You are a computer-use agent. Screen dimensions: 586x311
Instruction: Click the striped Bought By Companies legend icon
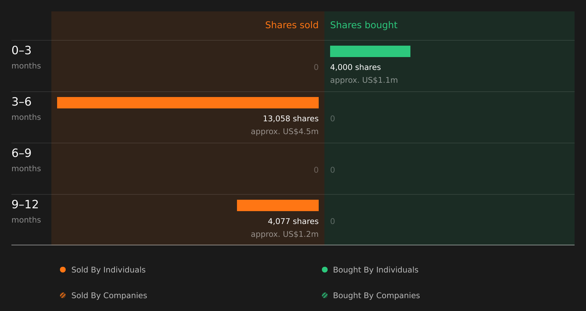tap(325, 295)
